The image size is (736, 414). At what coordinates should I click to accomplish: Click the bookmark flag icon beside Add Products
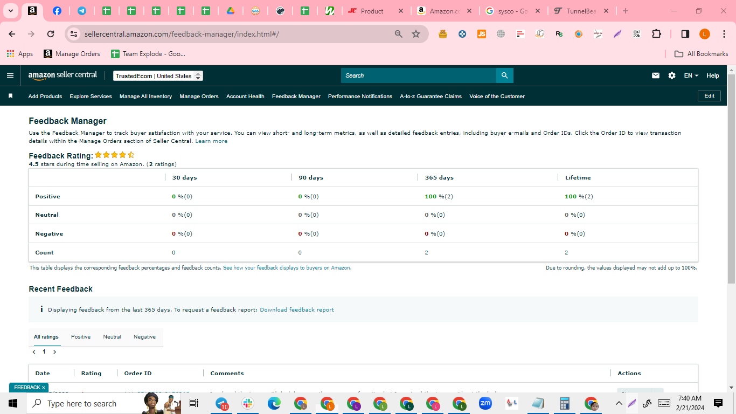click(x=10, y=96)
